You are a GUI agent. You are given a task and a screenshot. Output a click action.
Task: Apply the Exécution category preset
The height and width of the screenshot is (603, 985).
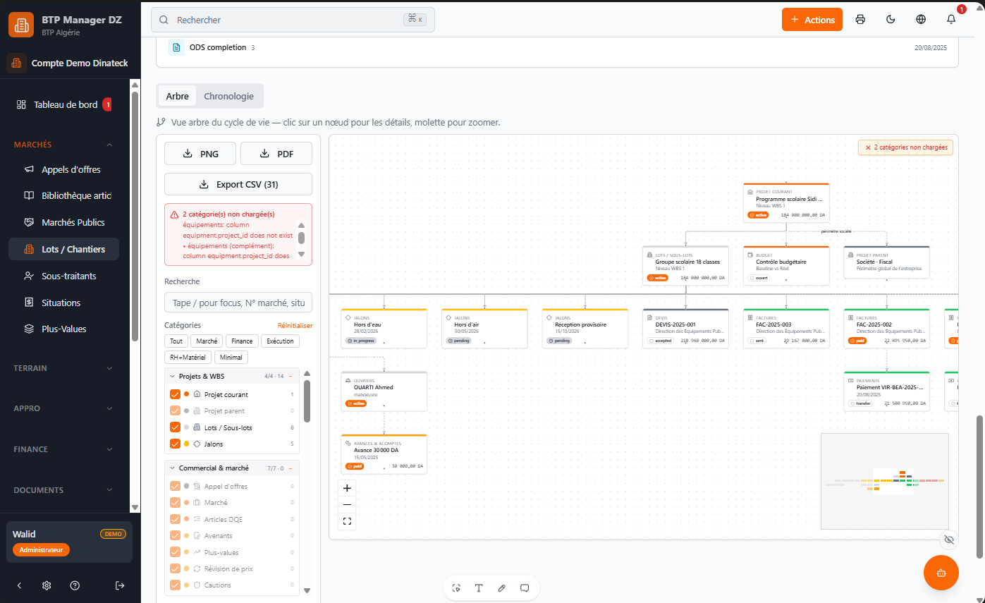point(280,341)
